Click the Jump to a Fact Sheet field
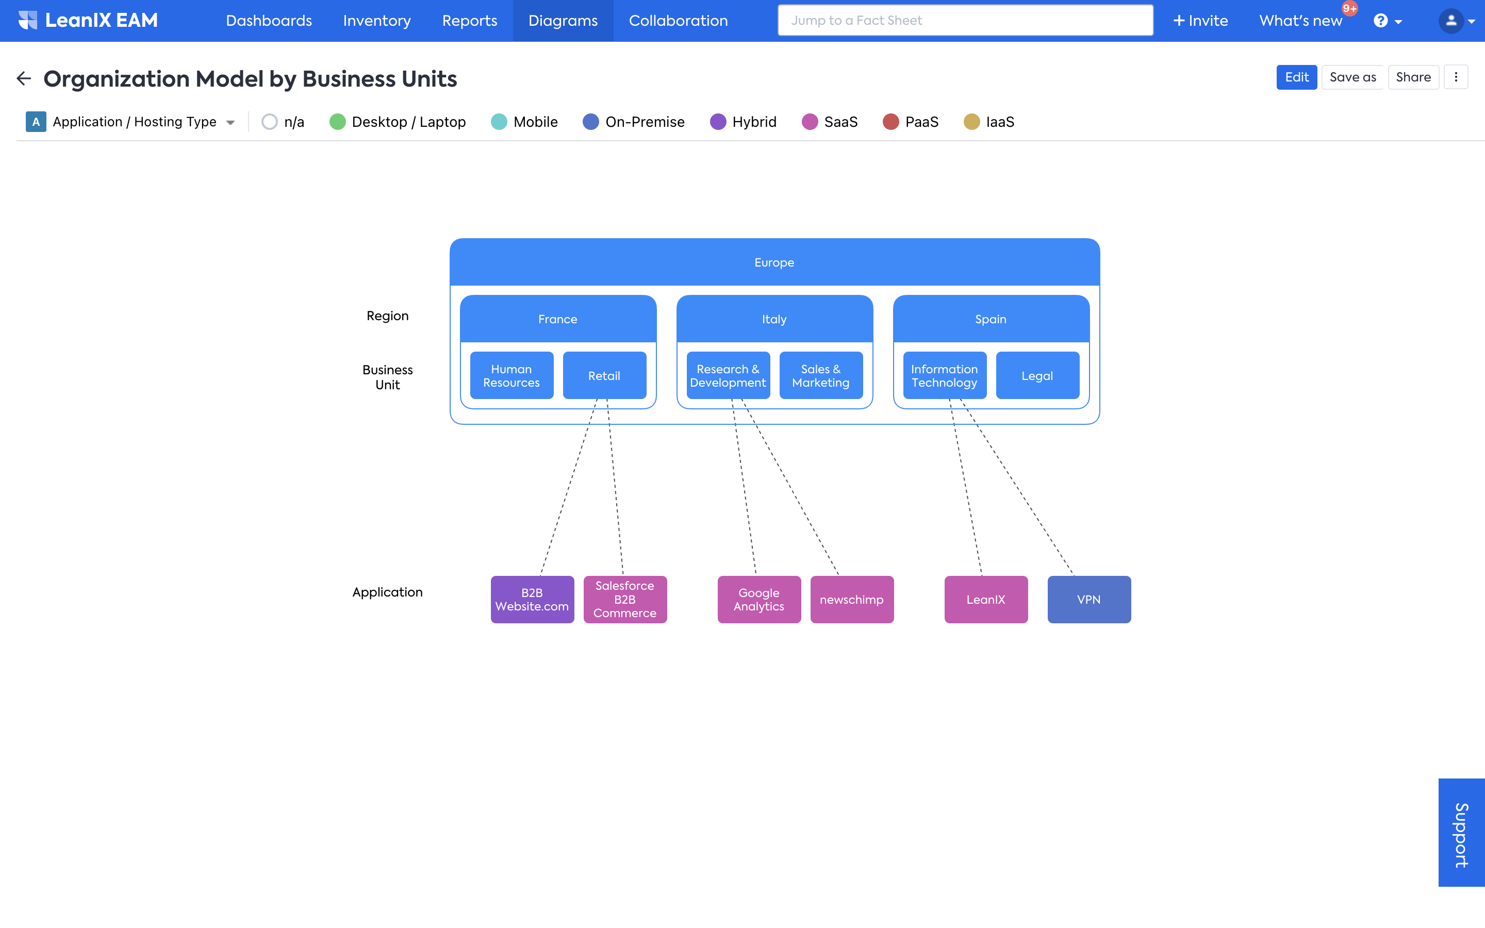The height and width of the screenshot is (928, 1485). coord(965,21)
